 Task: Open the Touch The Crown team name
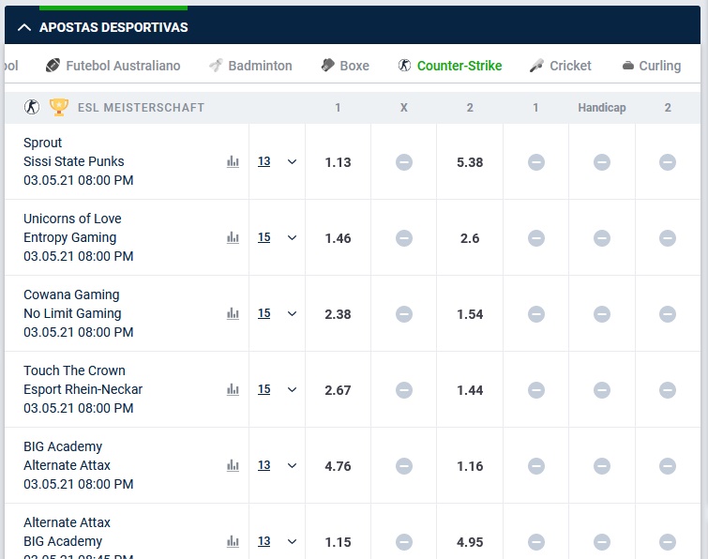pos(74,370)
